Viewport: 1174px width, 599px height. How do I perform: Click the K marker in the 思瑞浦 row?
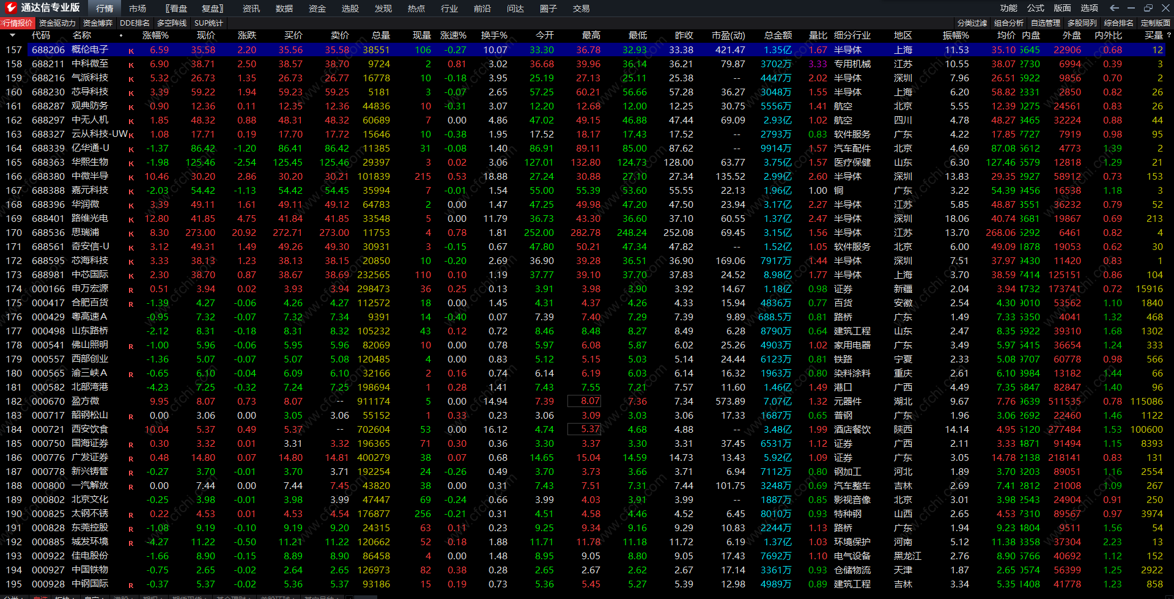(x=131, y=233)
